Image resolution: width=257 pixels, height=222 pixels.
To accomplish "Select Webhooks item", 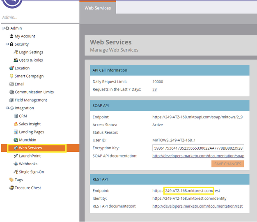I will (28, 164).
